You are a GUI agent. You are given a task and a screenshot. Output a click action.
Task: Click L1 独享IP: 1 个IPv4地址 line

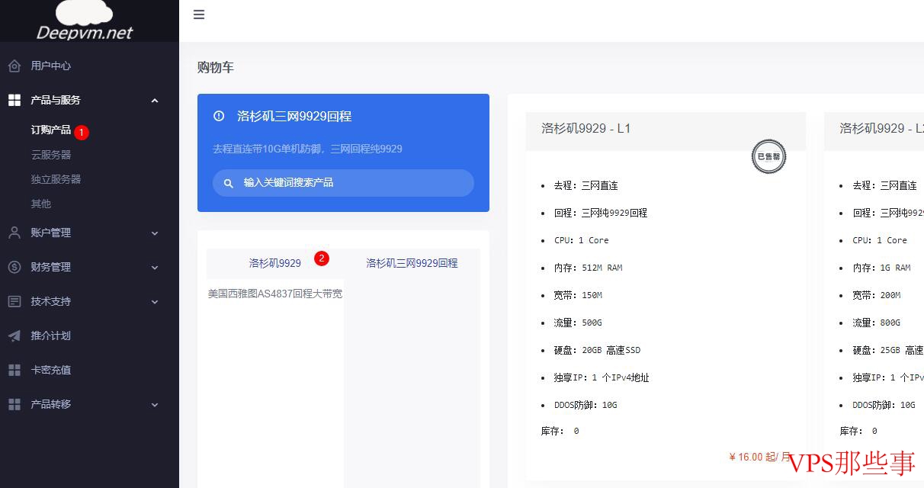(602, 377)
